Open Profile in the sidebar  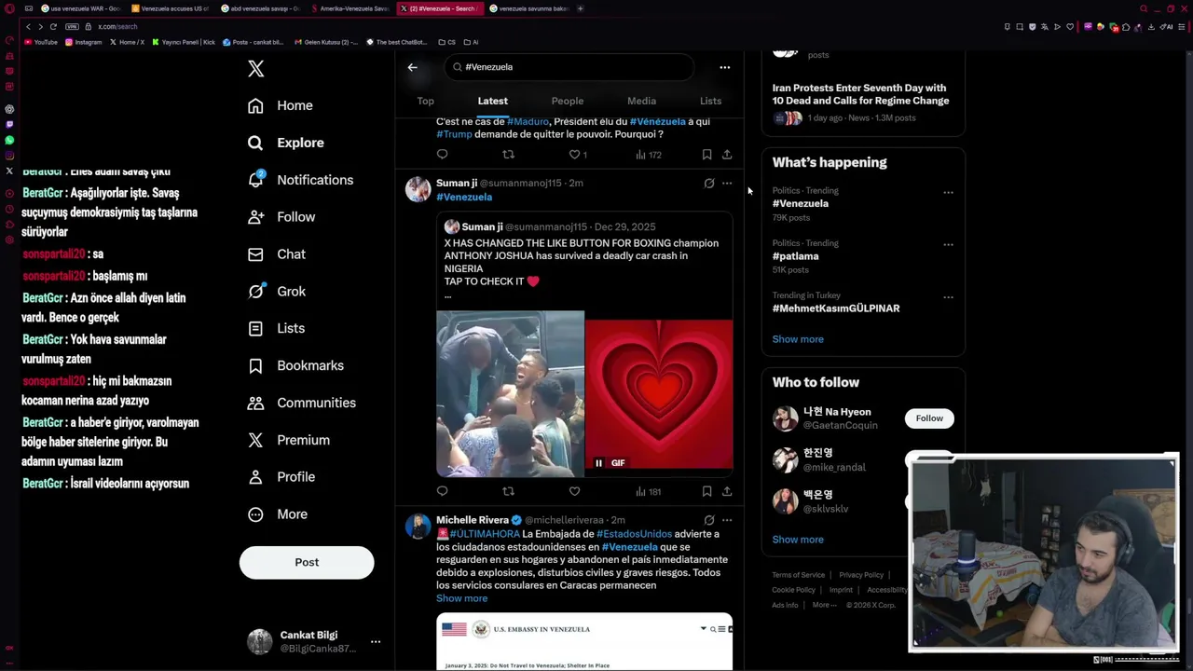(x=281, y=477)
